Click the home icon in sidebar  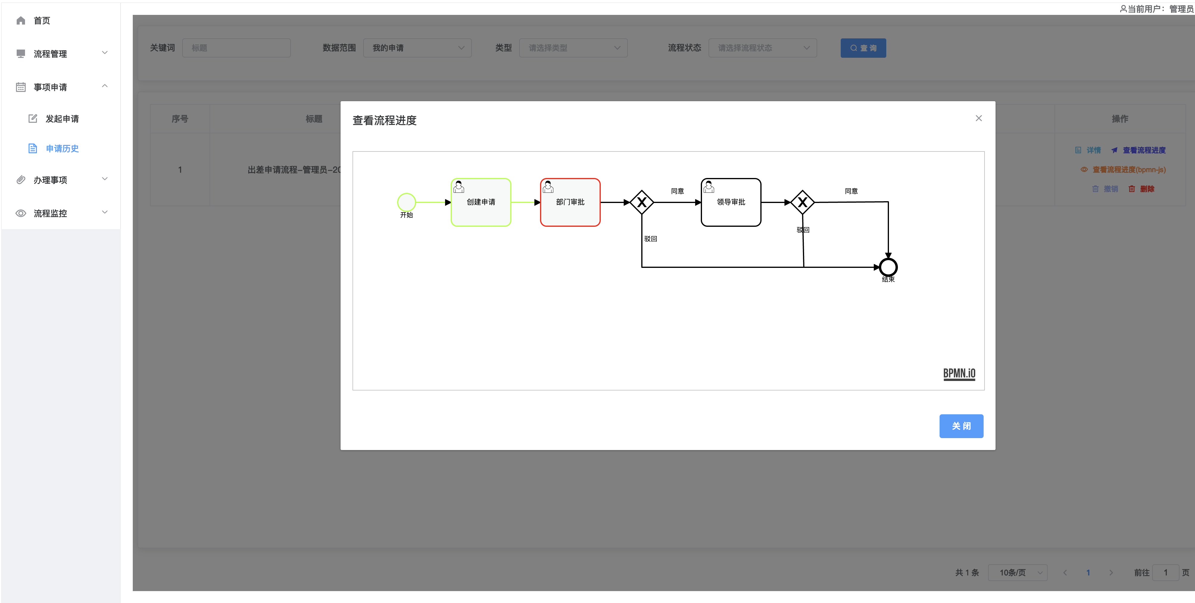(21, 21)
